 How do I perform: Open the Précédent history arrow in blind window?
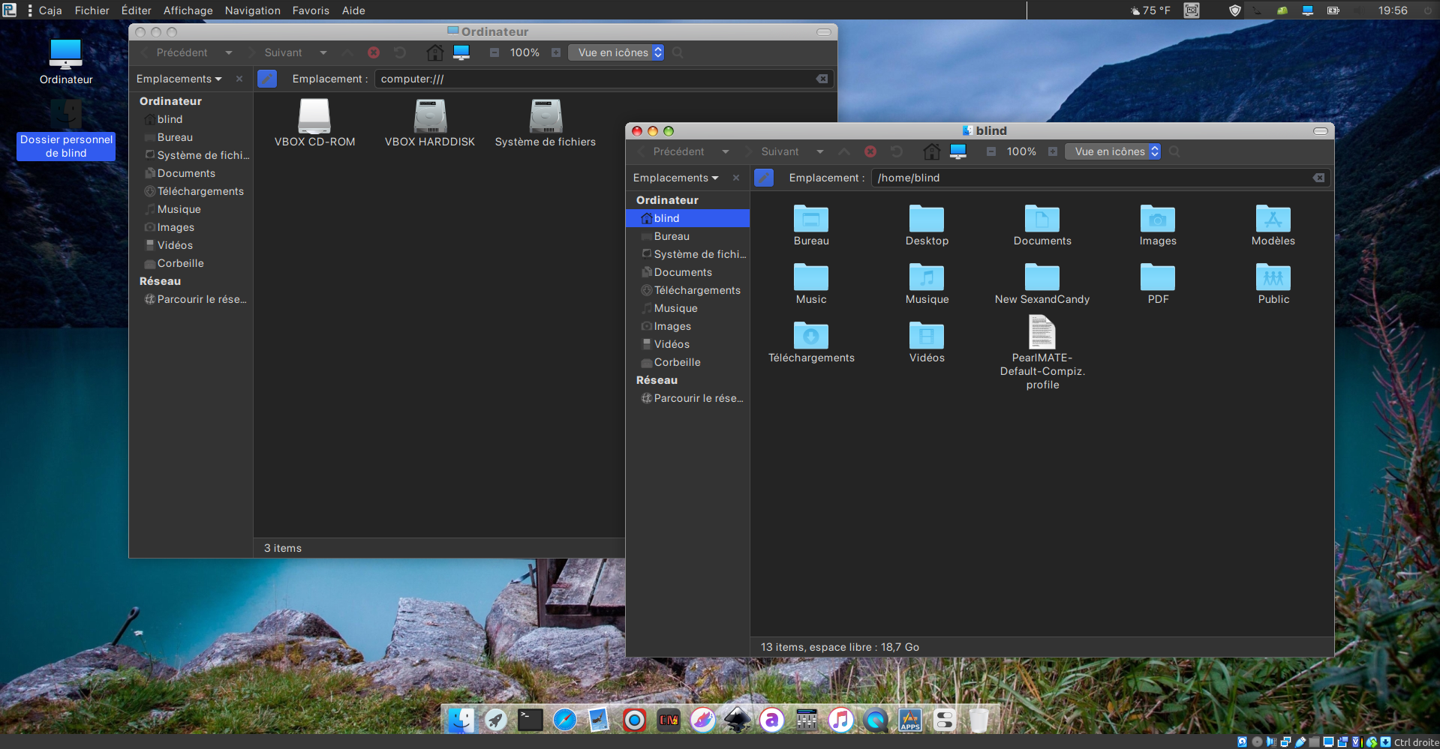[x=726, y=151]
